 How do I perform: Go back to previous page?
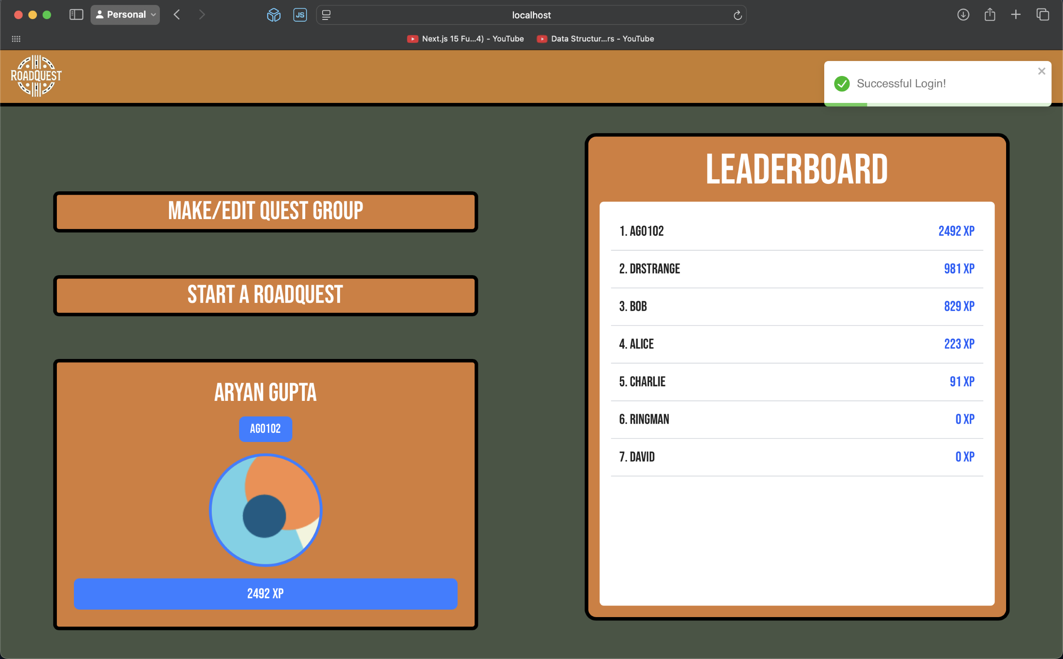(176, 15)
